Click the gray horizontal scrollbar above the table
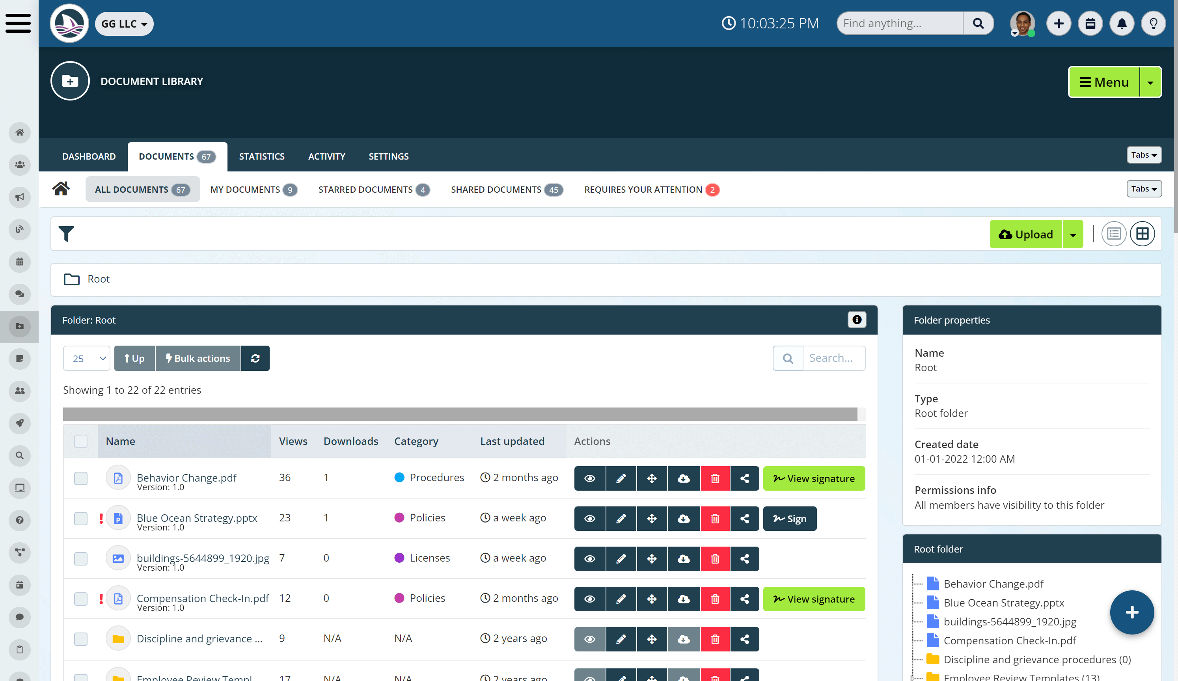This screenshot has width=1178, height=681. point(460,414)
